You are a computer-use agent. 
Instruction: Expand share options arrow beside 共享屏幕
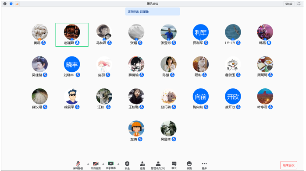(x=118, y=164)
